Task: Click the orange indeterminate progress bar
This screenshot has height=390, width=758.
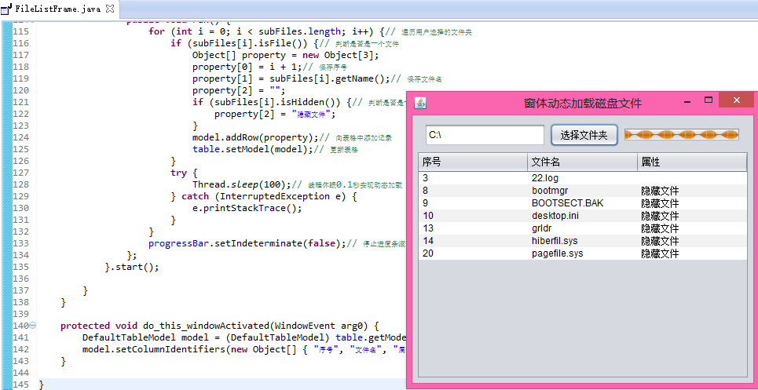Action: [x=681, y=135]
